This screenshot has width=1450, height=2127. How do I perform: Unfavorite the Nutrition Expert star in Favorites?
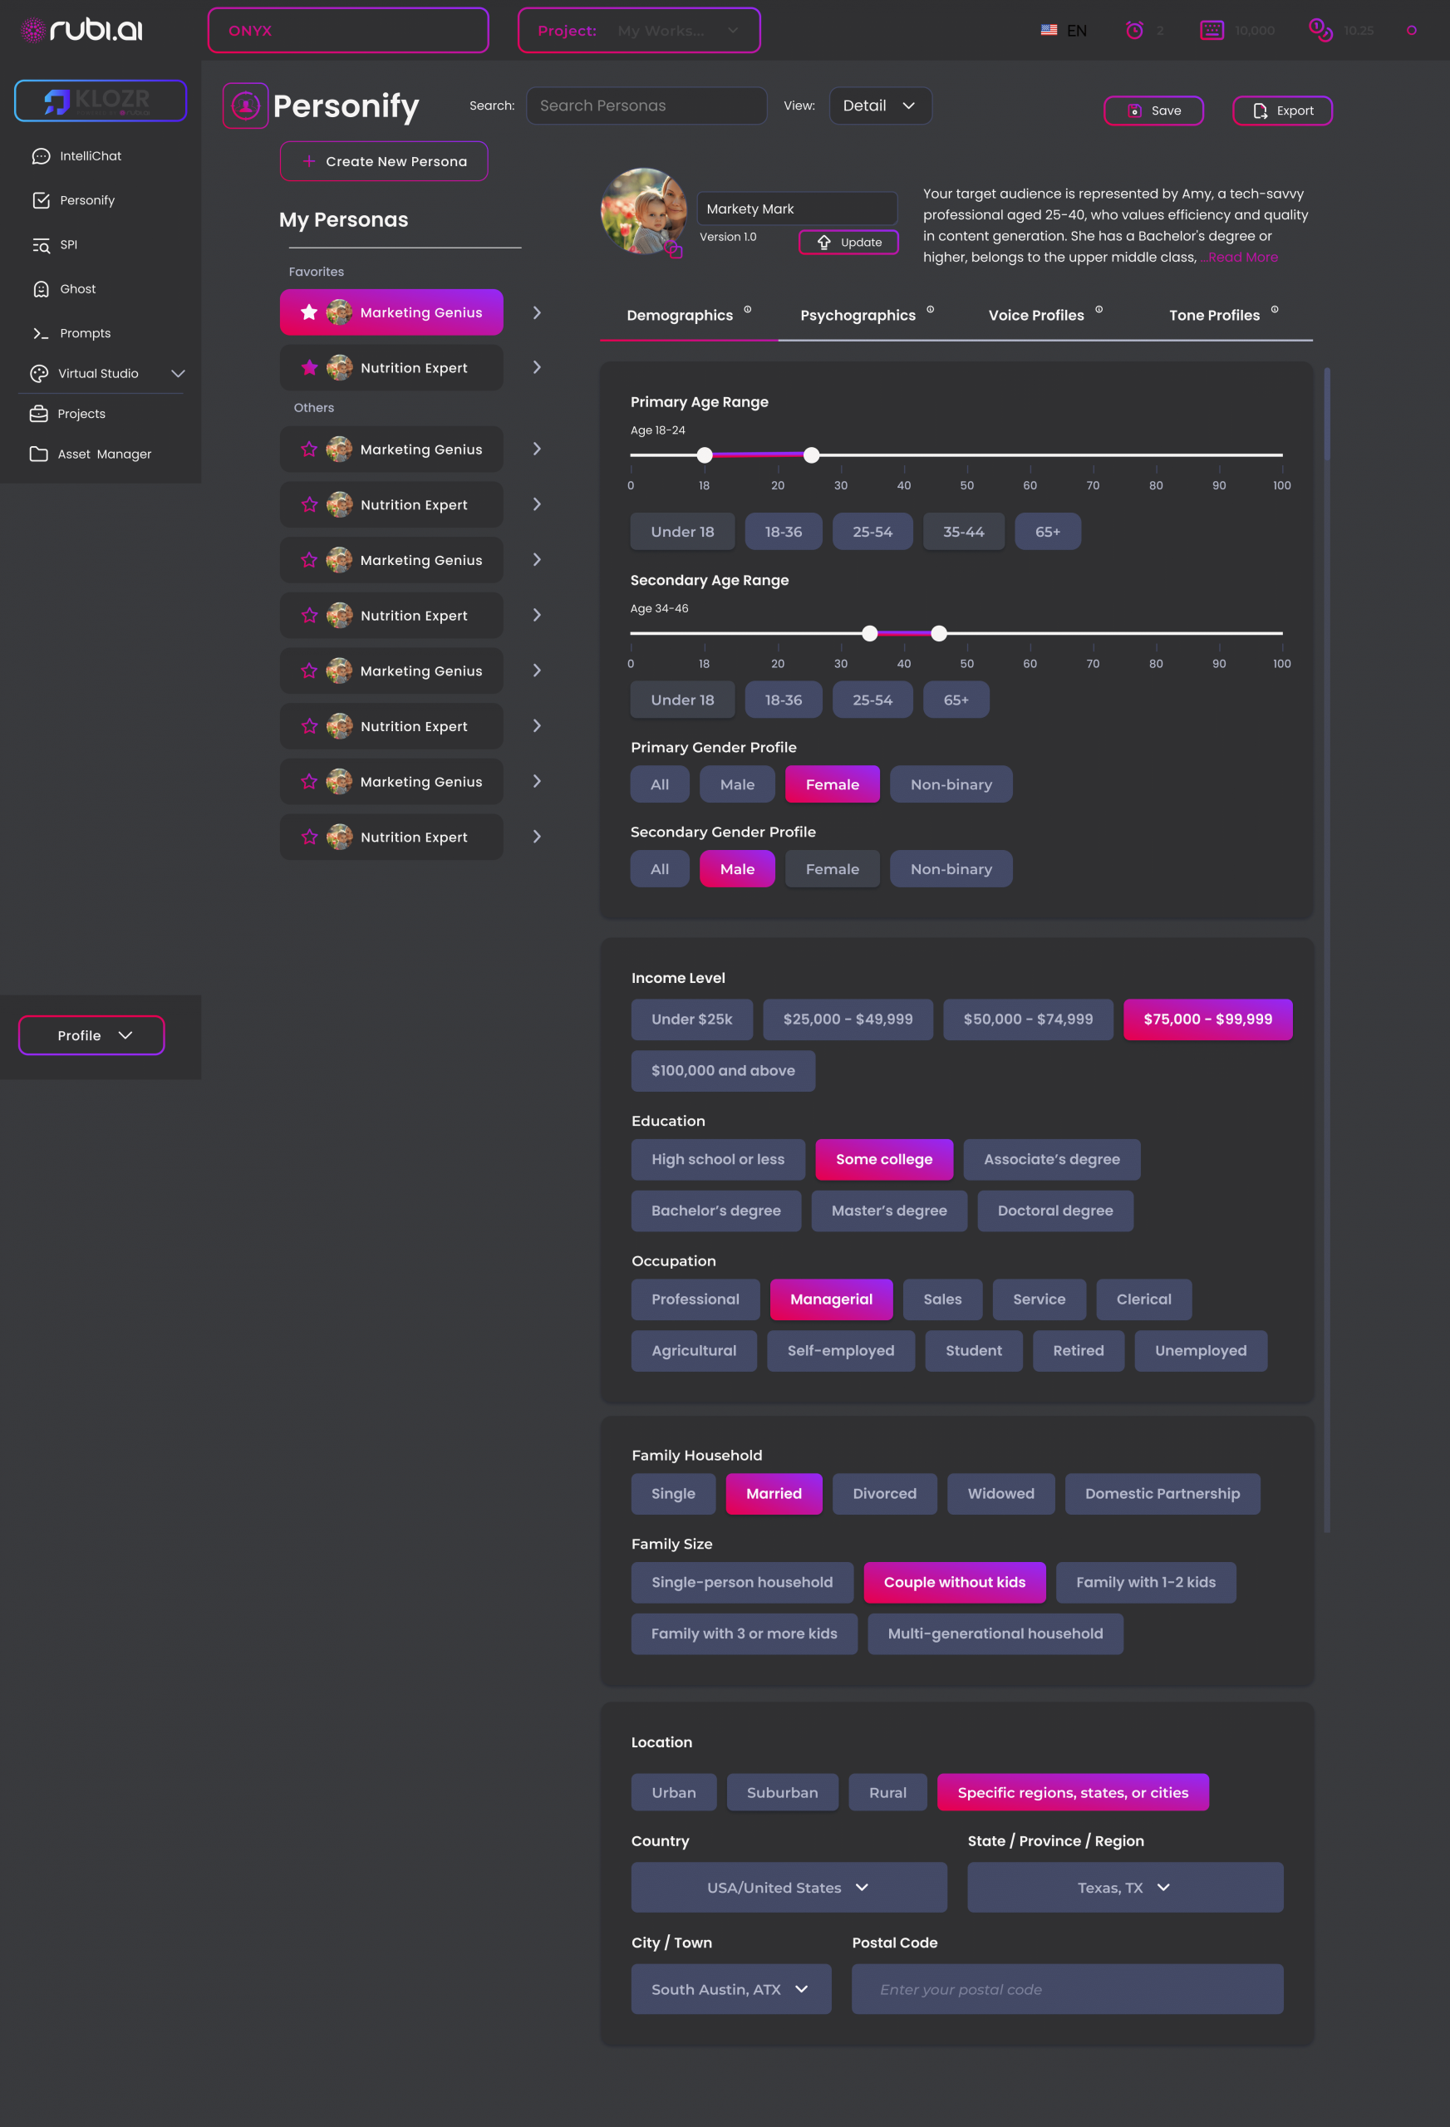(x=309, y=368)
